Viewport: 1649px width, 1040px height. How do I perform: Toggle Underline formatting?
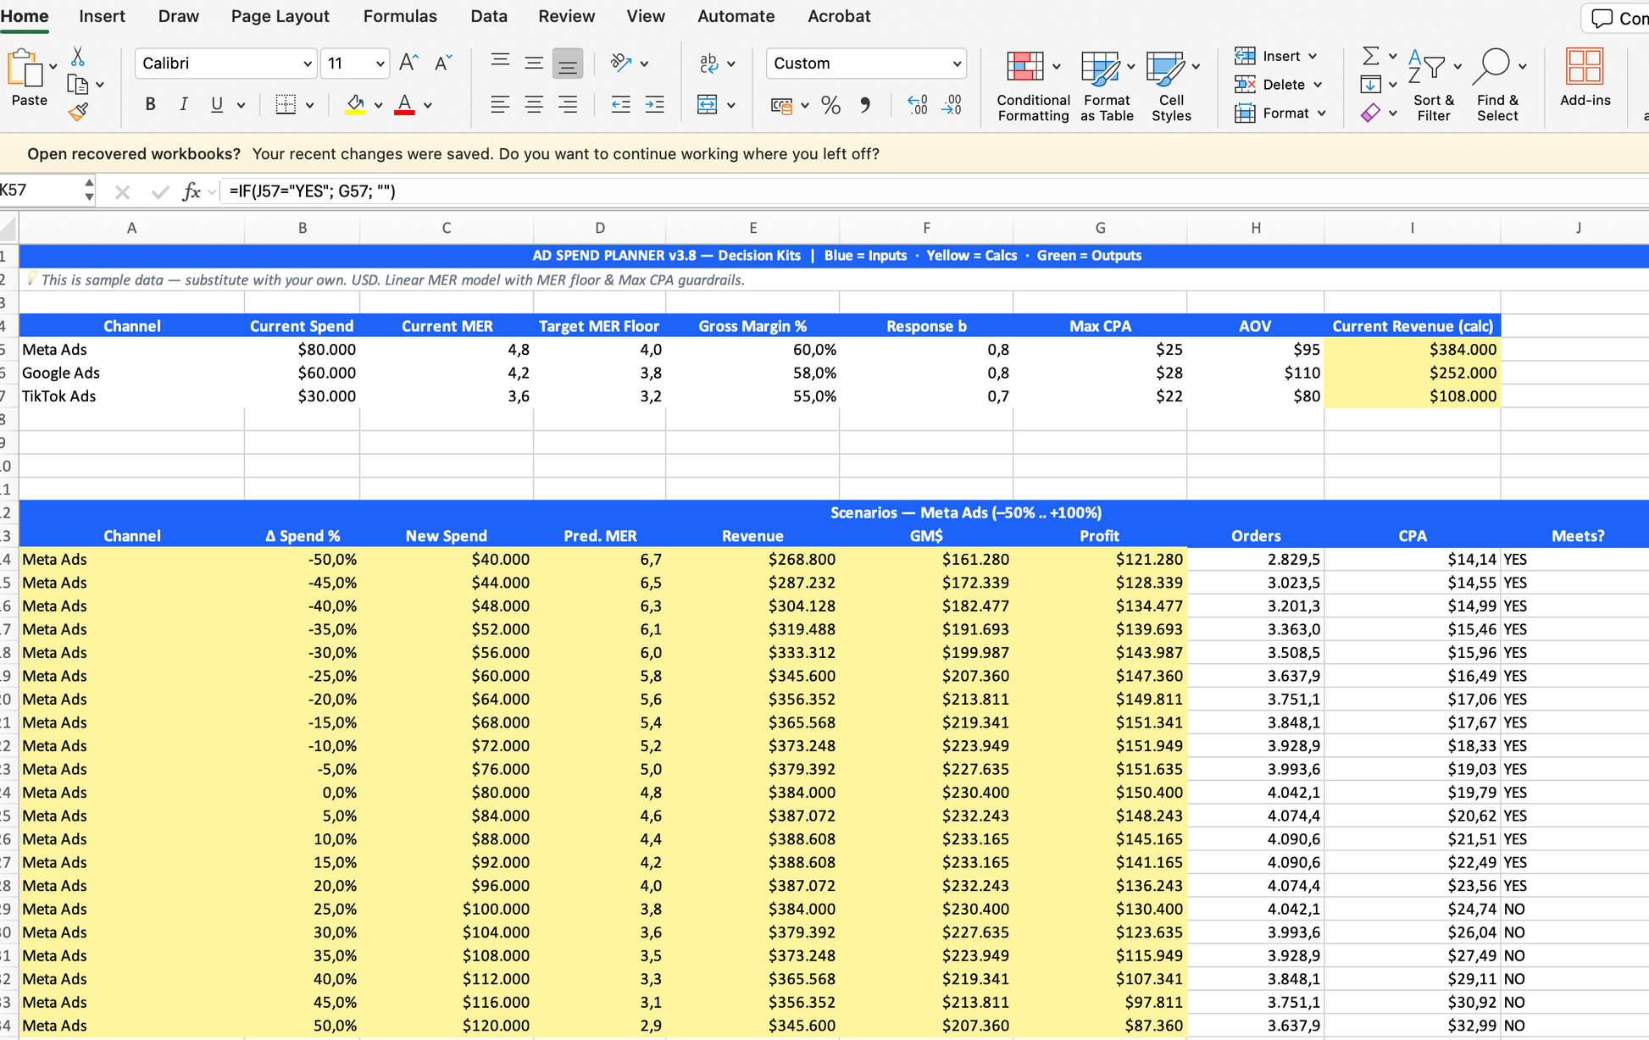(217, 105)
